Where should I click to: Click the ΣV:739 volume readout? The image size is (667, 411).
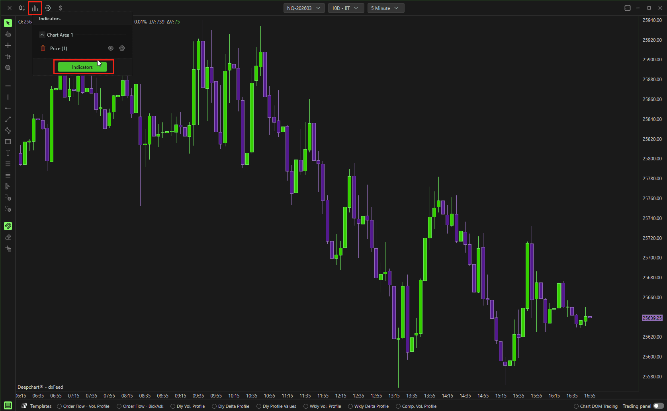coord(156,22)
